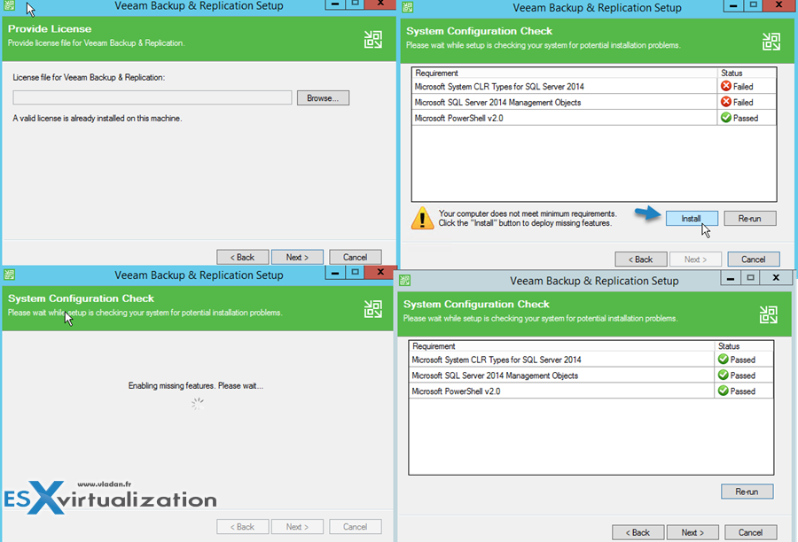Image resolution: width=798 pixels, height=542 pixels.
Task: Select Microsoft PowerShell v2.0 row in all-passed window
Action: [x=591, y=391]
